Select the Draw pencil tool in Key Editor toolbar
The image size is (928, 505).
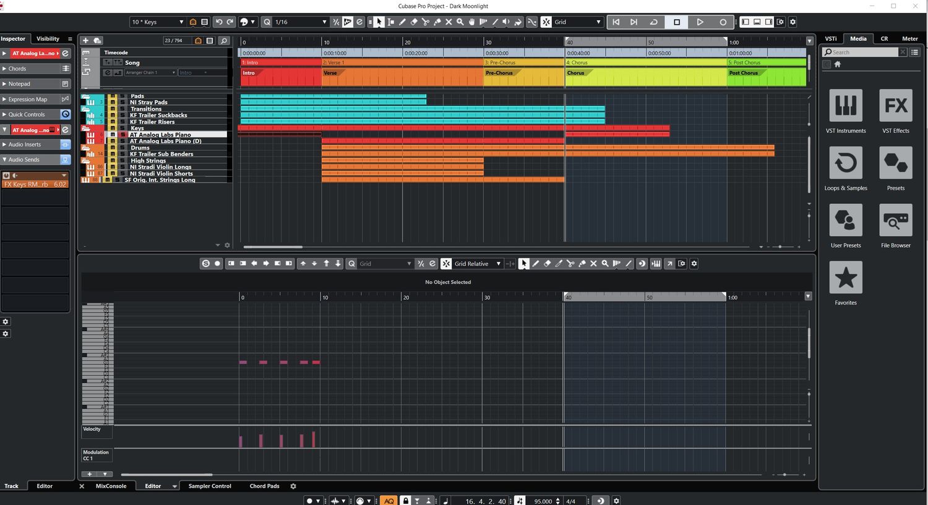click(x=536, y=263)
